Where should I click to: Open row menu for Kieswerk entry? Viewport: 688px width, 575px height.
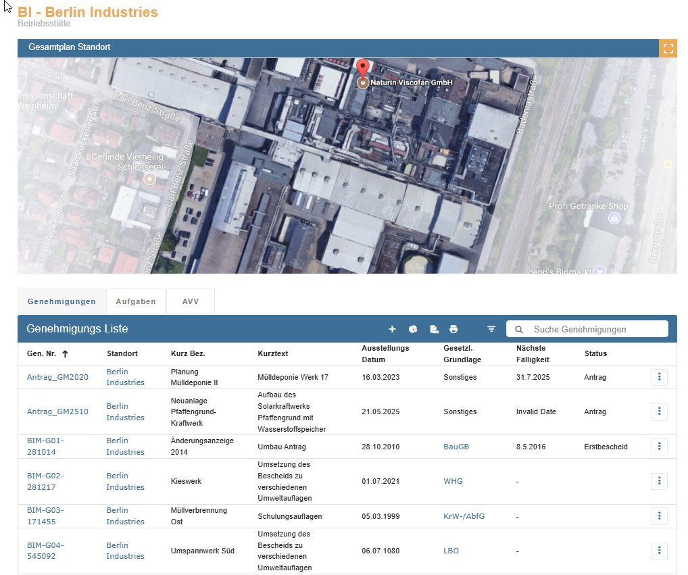(x=659, y=481)
